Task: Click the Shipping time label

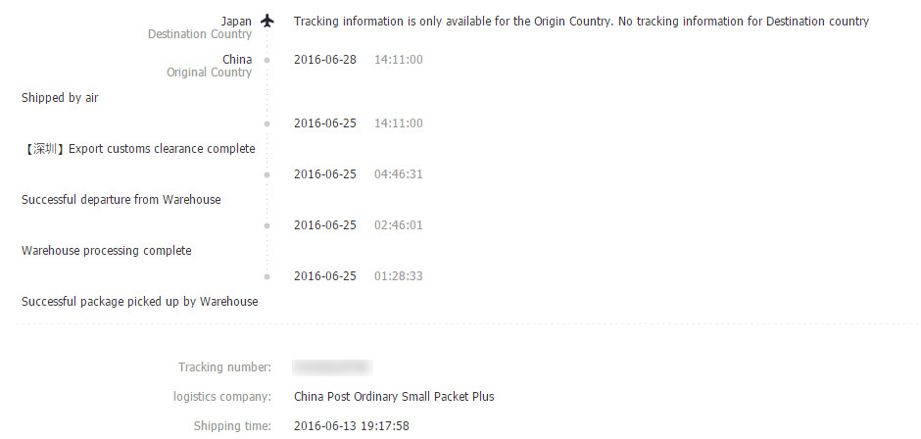Action: [232, 426]
